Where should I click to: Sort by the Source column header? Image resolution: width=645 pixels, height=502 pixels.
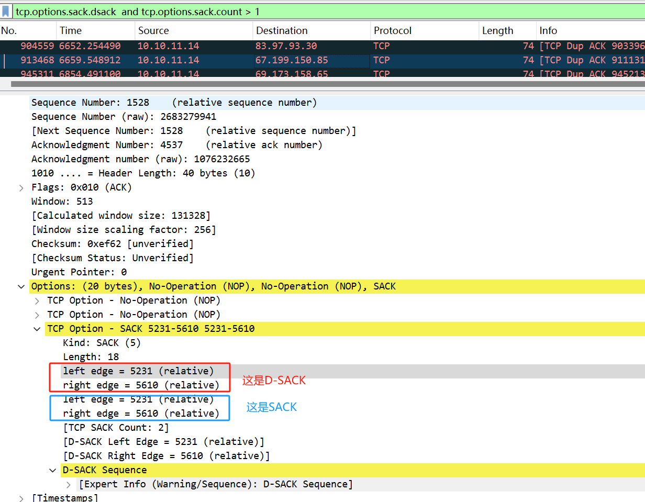pyautogui.click(x=194, y=30)
